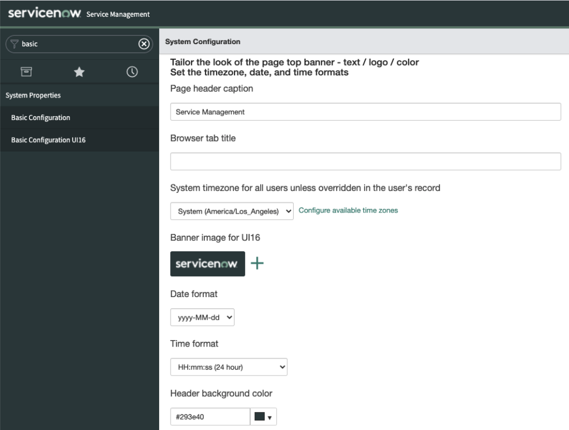569x430 pixels.
Task: Open the Date format dropdown
Action: (202, 318)
